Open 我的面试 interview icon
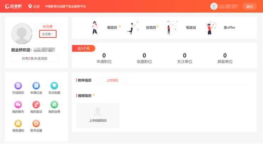Viewport: 263px width, 144px height. click(36, 105)
